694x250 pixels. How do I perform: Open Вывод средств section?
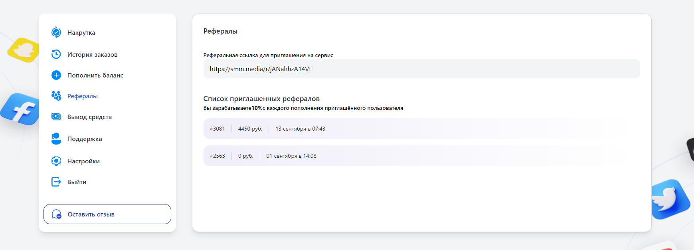click(x=89, y=117)
